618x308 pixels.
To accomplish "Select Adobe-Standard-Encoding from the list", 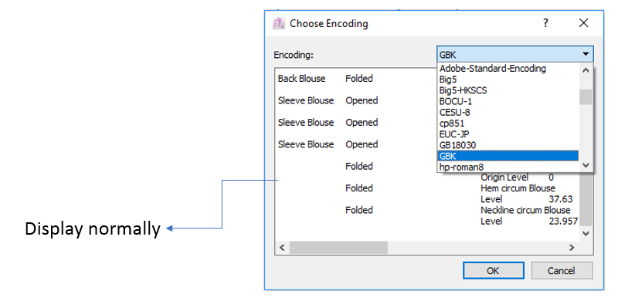I will (493, 69).
